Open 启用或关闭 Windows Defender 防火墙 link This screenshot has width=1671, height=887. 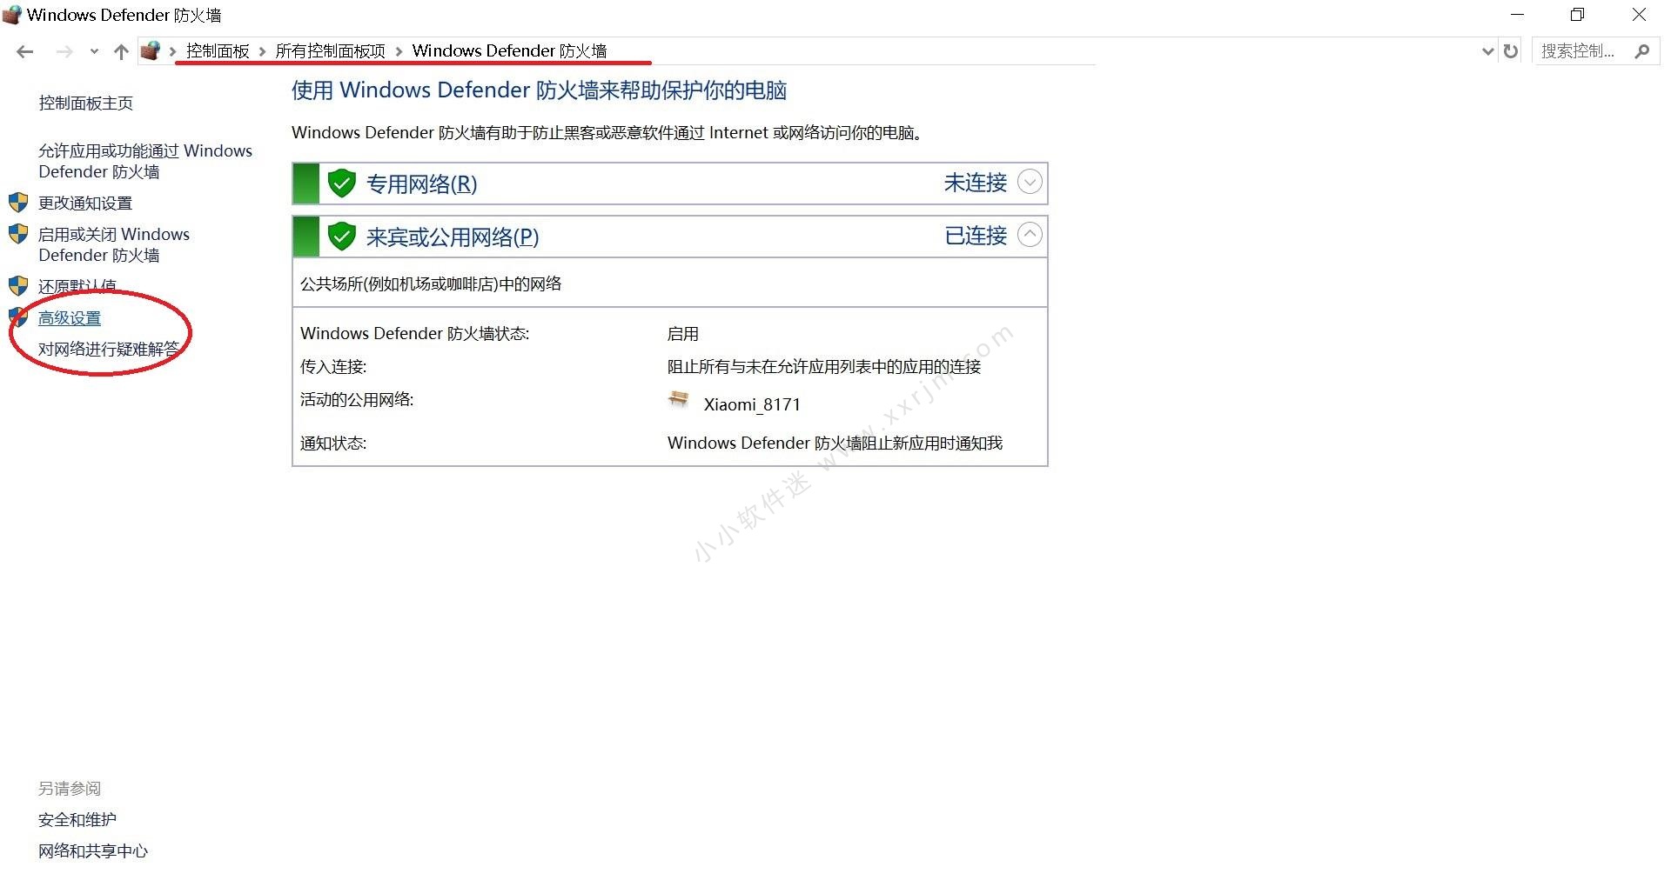114,244
